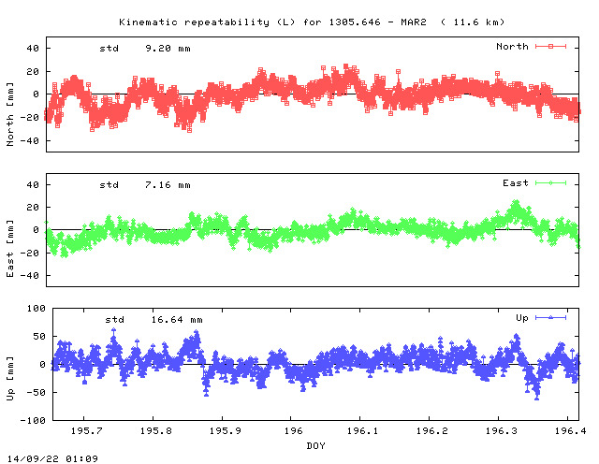Click the 'std 7.16 mm' value in East plot
Screen dimensions: 599x464
(145, 185)
